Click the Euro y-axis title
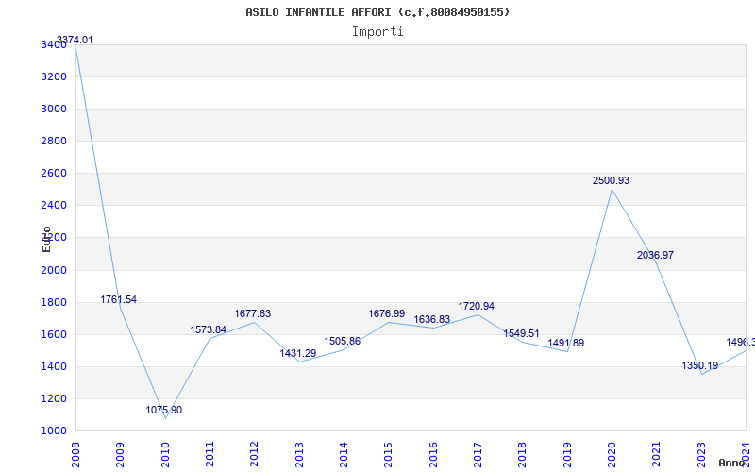The image size is (755, 472). (46, 239)
